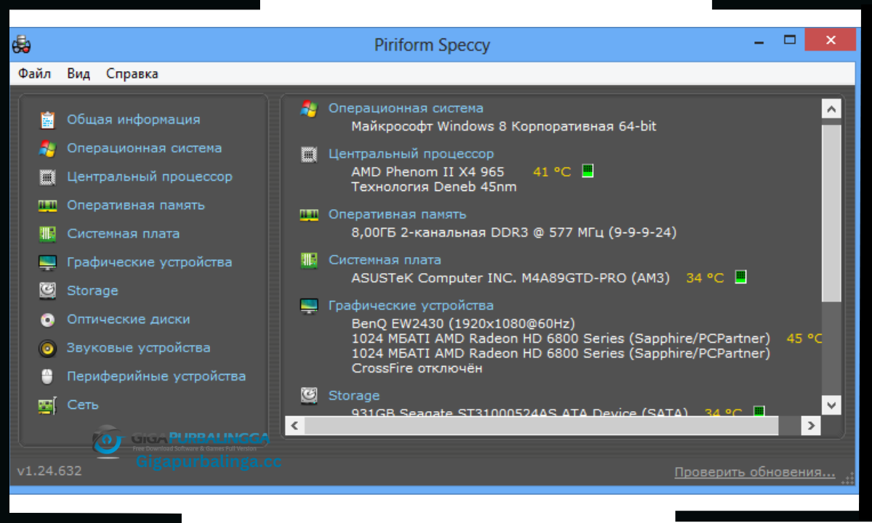The image size is (872, 523).
Task: Click Технология Deneb 45nm text
Action: (x=434, y=187)
